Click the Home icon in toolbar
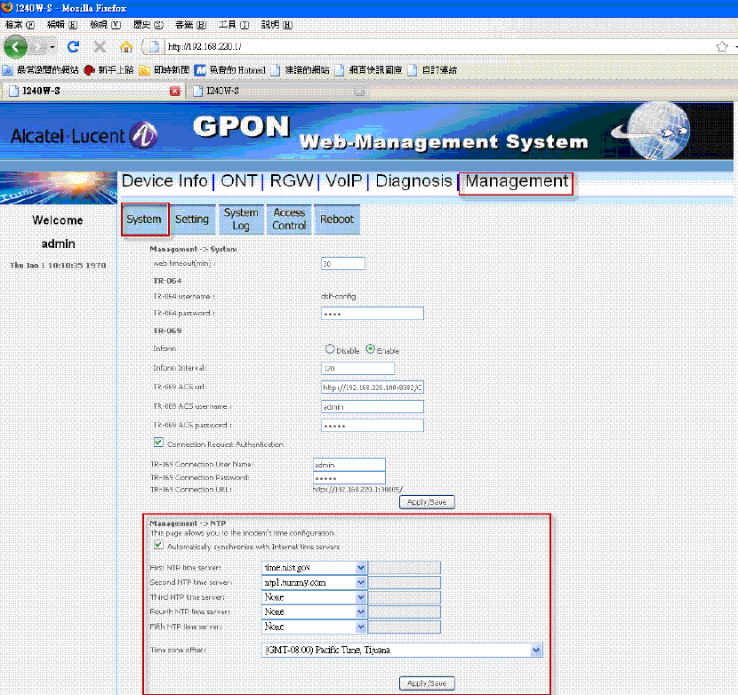The height and width of the screenshot is (695, 738). (x=126, y=46)
